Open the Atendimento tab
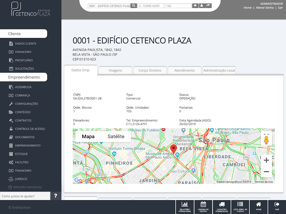Image resolution: width=286 pixels, height=214 pixels. (x=184, y=70)
